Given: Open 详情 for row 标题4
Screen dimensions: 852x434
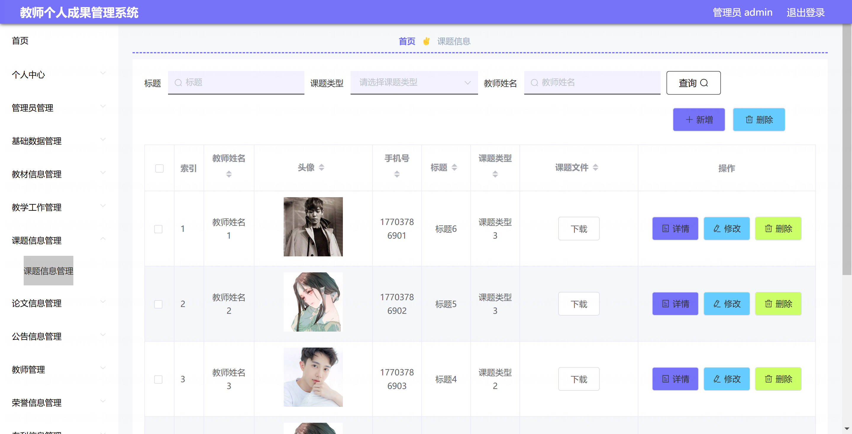Looking at the screenshot, I should 675,379.
